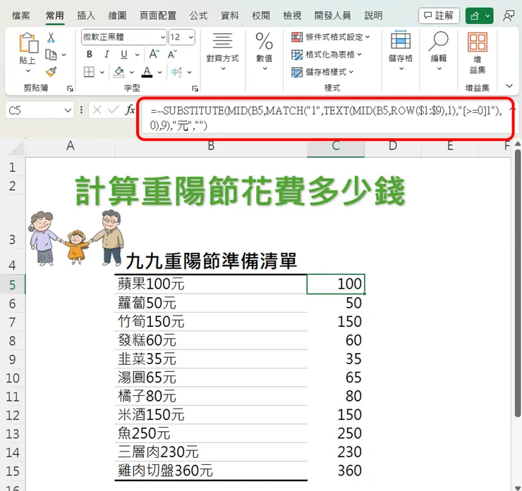This screenshot has height=491, width=522.
Task: Expand the underline style arrow
Action: [137, 54]
